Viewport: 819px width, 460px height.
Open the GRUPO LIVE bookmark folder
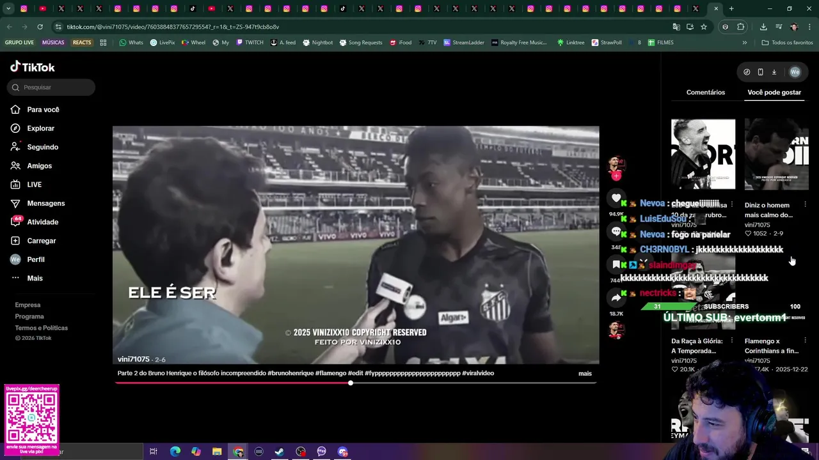(x=19, y=43)
